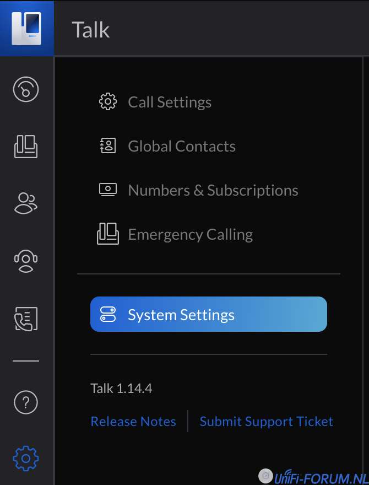The height and width of the screenshot is (485, 369).
Task: Click the Call Settings gear icon
Action: 108,102
